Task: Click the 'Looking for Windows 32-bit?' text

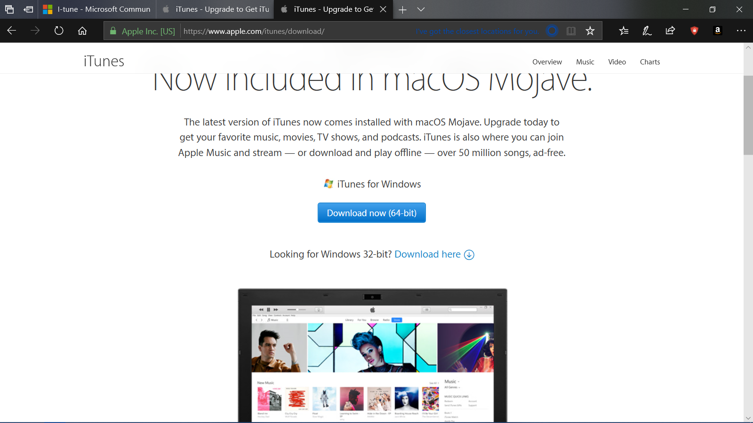Action: click(330, 254)
